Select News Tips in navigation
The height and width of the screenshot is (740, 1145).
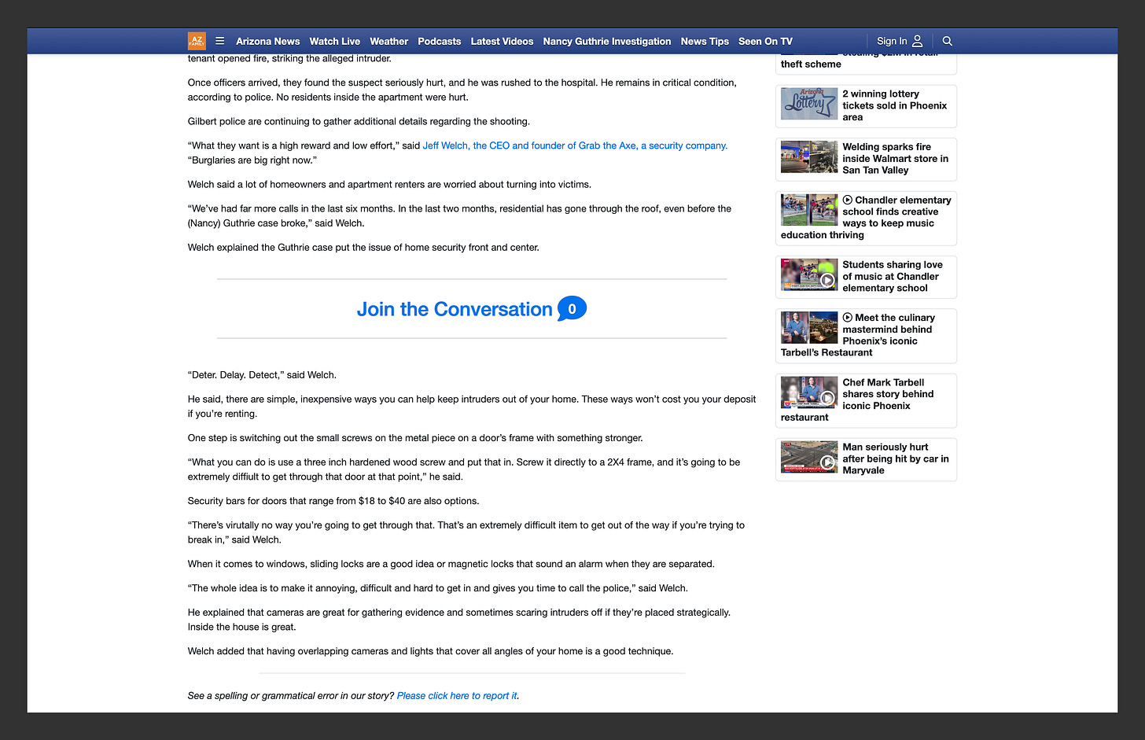coord(705,42)
